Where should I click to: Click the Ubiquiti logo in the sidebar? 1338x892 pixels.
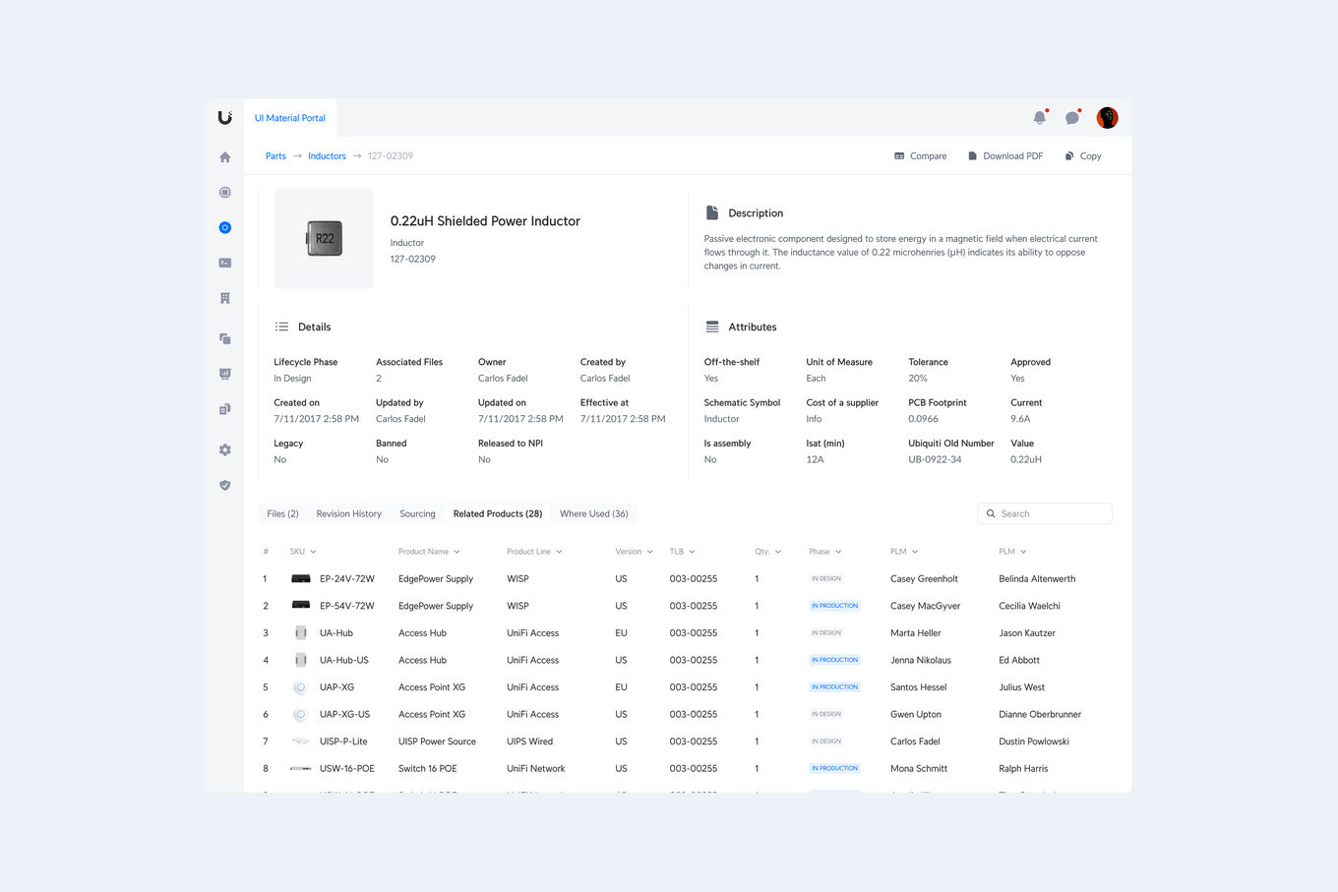coord(224,118)
